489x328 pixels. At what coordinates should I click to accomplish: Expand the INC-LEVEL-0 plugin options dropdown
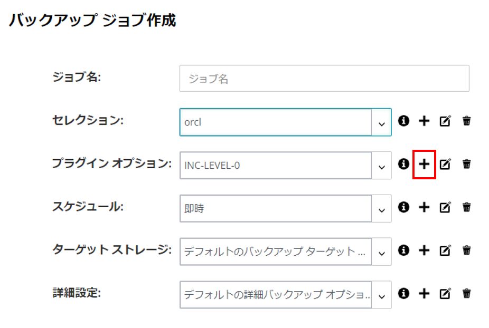(x=381, y=166)
